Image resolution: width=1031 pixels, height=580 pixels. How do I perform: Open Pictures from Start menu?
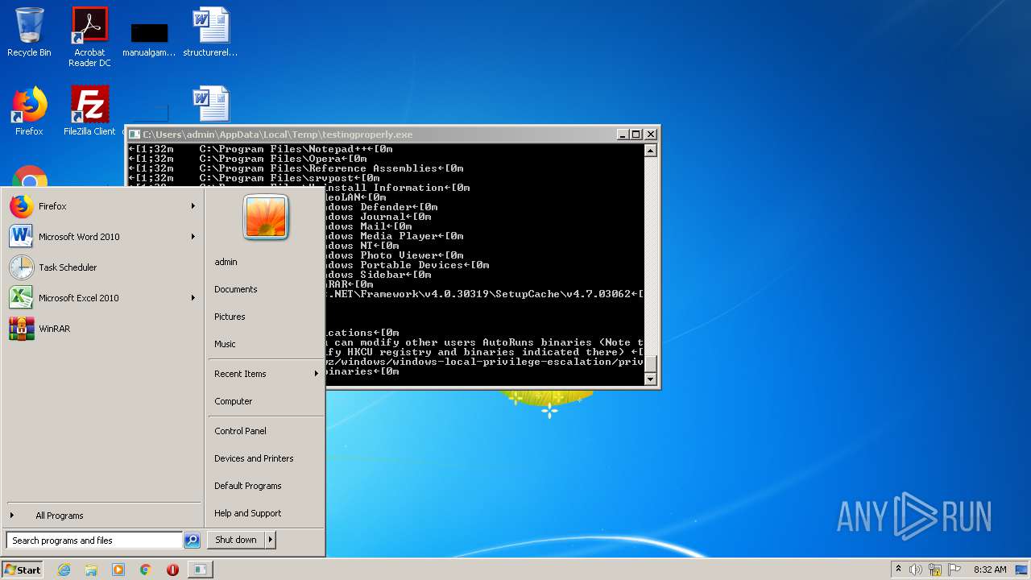pos(230,317)
